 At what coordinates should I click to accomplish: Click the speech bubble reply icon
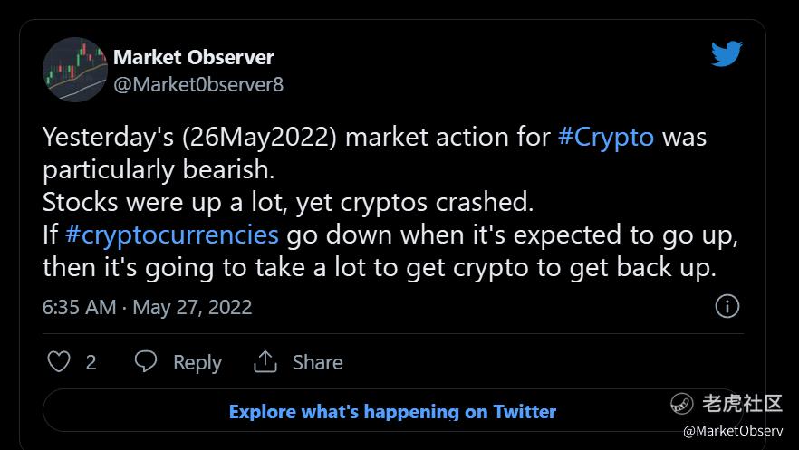point(146,362)
